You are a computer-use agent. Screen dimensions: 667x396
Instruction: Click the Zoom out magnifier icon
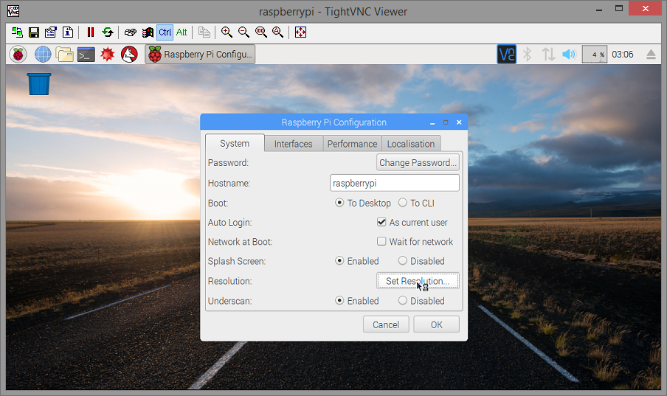[243, 32]
